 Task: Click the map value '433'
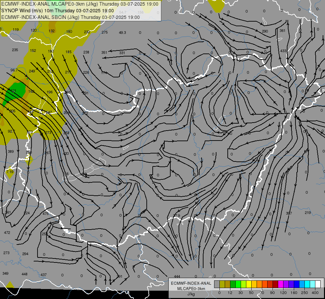(x=283, y=51)
